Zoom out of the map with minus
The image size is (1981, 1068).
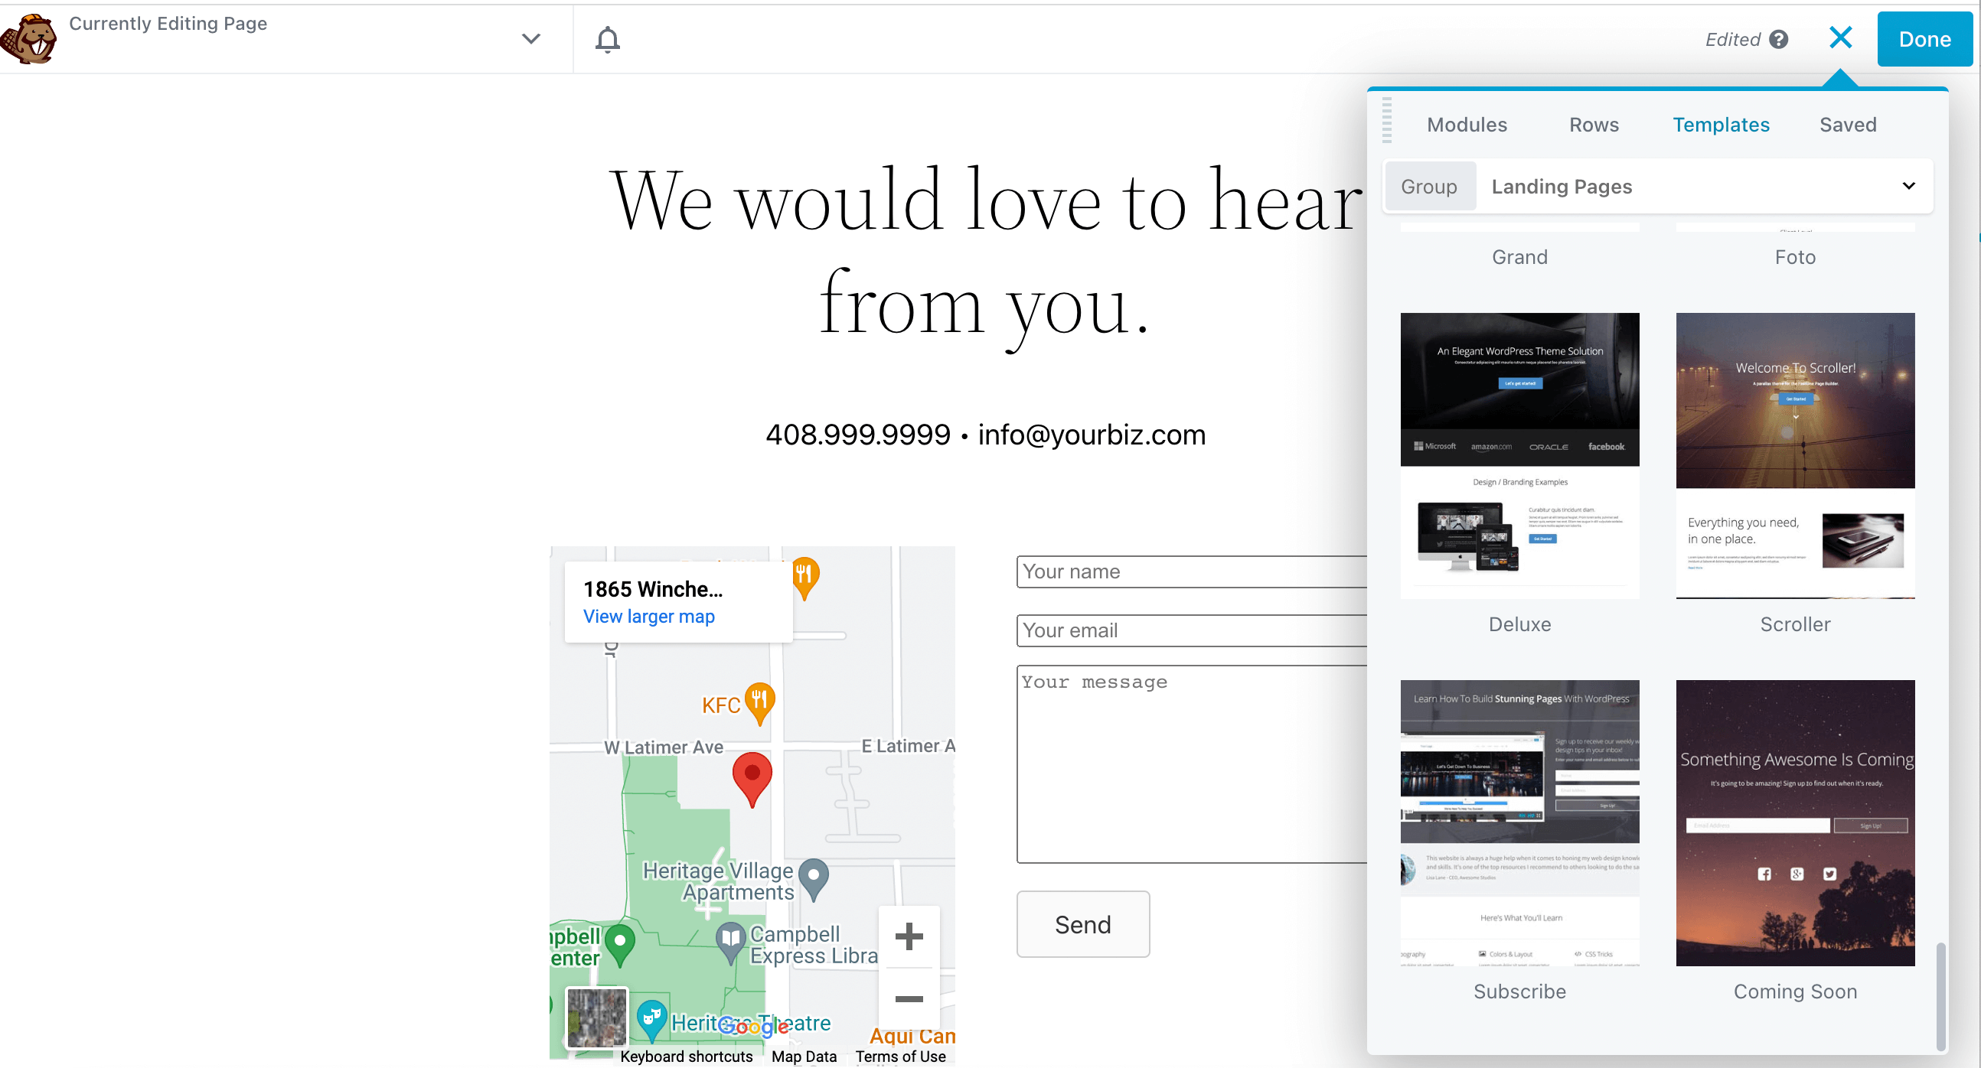click(909, 998)
